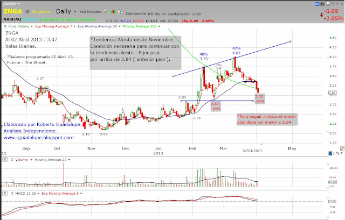Screen dimensions: 345x220
Task: Click the up-down arrows beside Volume
Action: (12, 160)
